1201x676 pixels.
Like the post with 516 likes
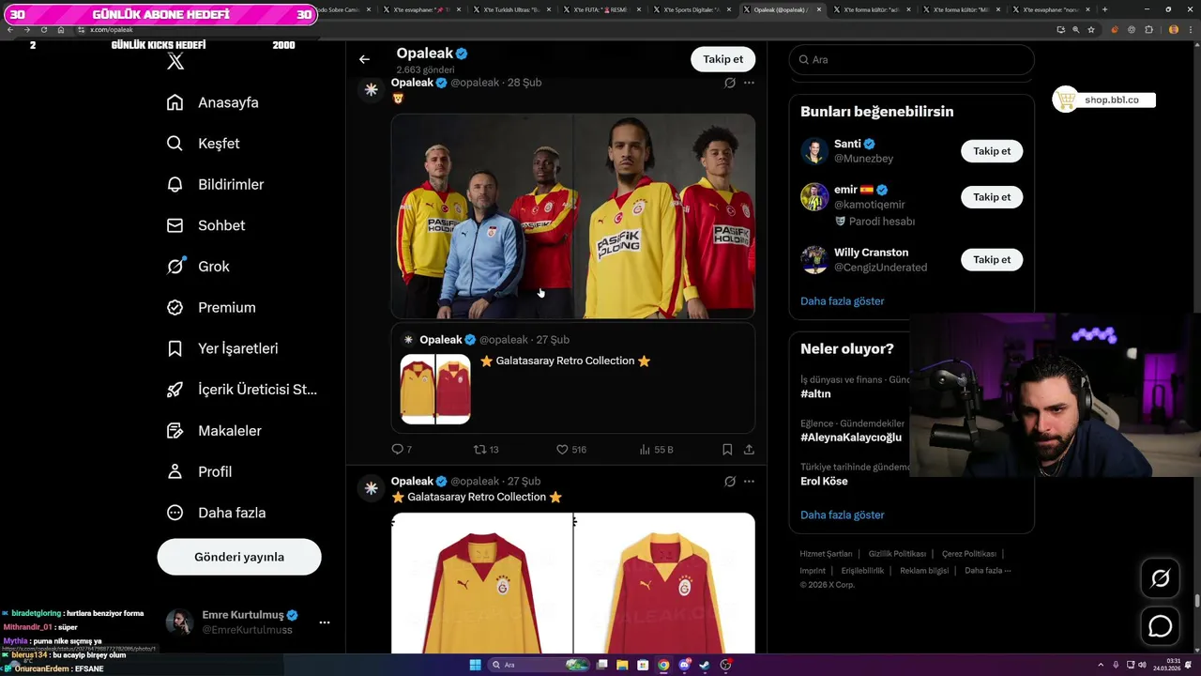571,450
